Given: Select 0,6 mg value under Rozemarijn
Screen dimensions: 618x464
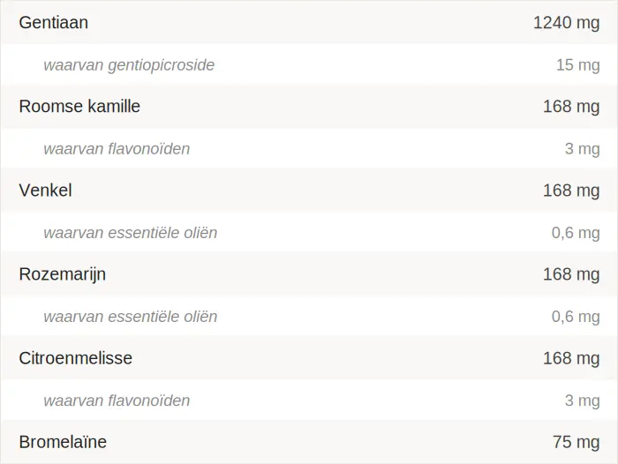Looking at the screenshot, I should (575, 317).
